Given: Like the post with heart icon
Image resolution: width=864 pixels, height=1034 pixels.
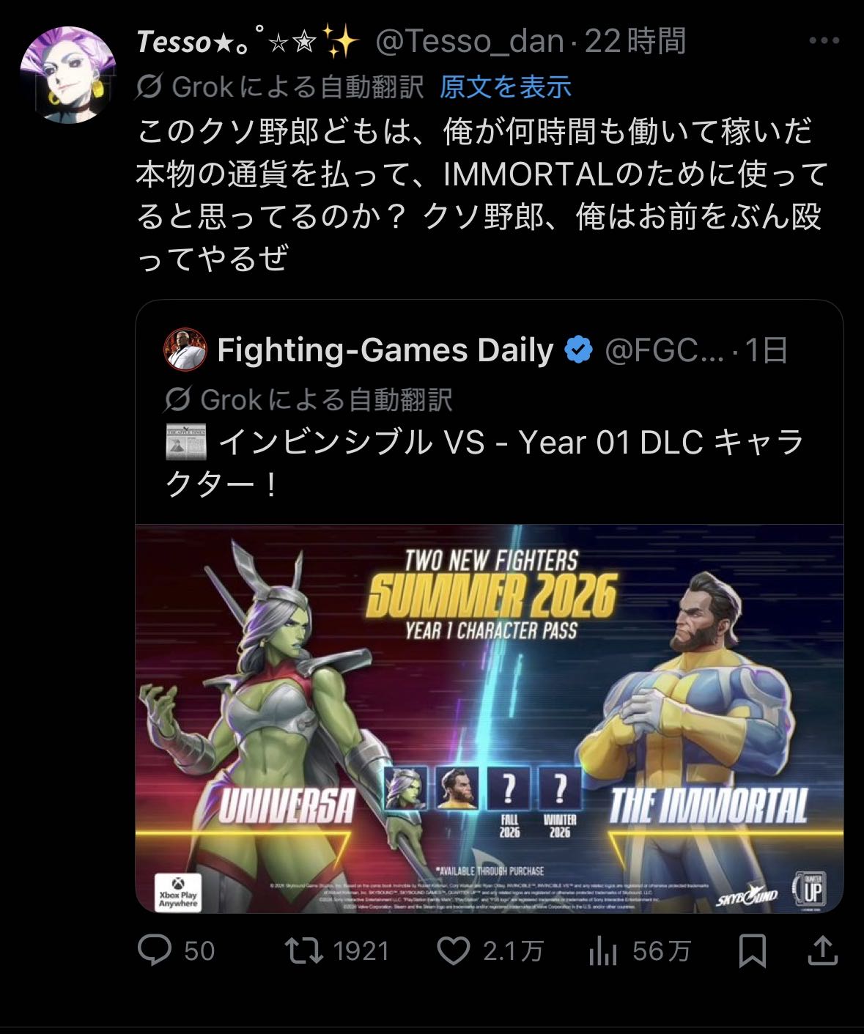Looking at the screenshot, I should tap(453, 950).
